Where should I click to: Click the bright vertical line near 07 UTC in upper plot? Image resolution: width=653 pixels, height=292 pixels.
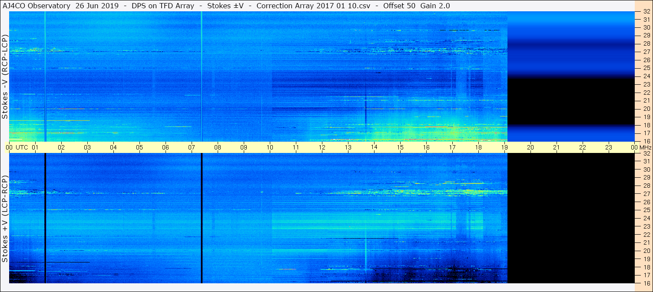[x=202, y=76]
